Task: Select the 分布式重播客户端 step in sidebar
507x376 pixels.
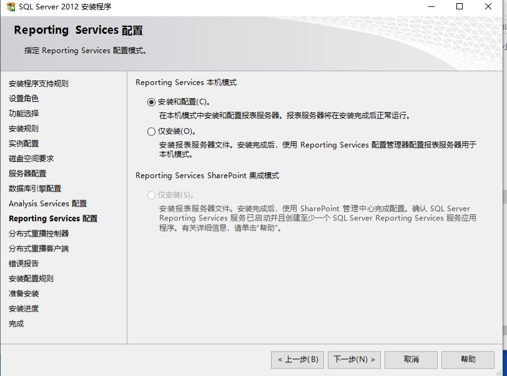Action: [x=39, y=249]
